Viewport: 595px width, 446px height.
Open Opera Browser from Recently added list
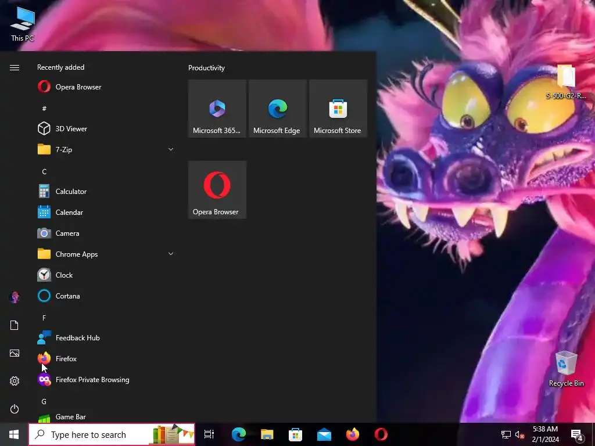tap(106, 87)
